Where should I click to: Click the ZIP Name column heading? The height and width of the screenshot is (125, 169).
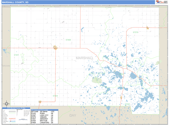[x=44, y=112]
